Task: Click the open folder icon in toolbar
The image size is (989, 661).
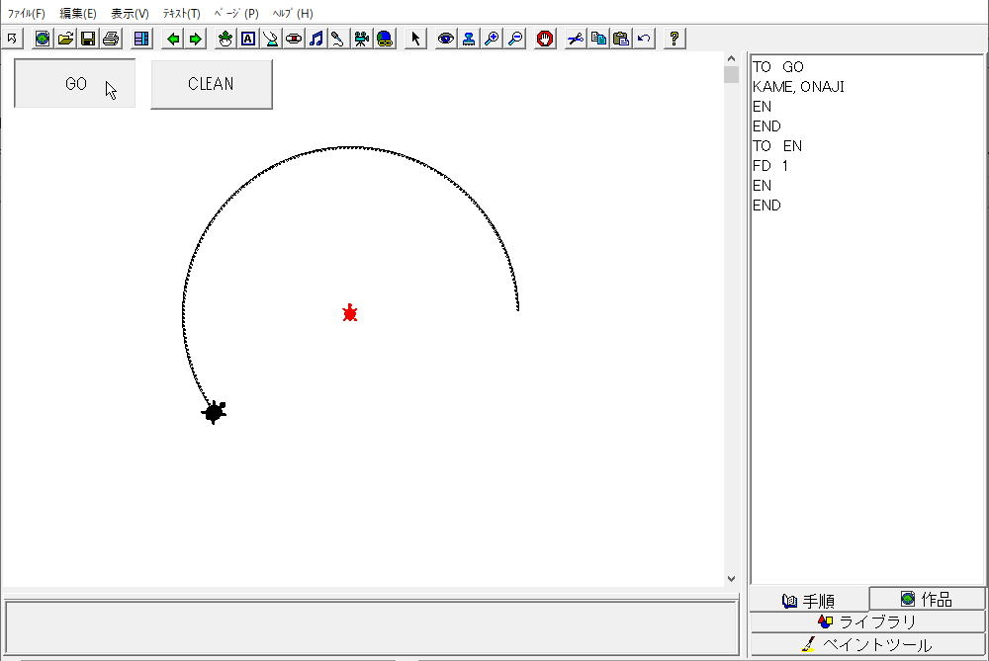Action: 65,39
